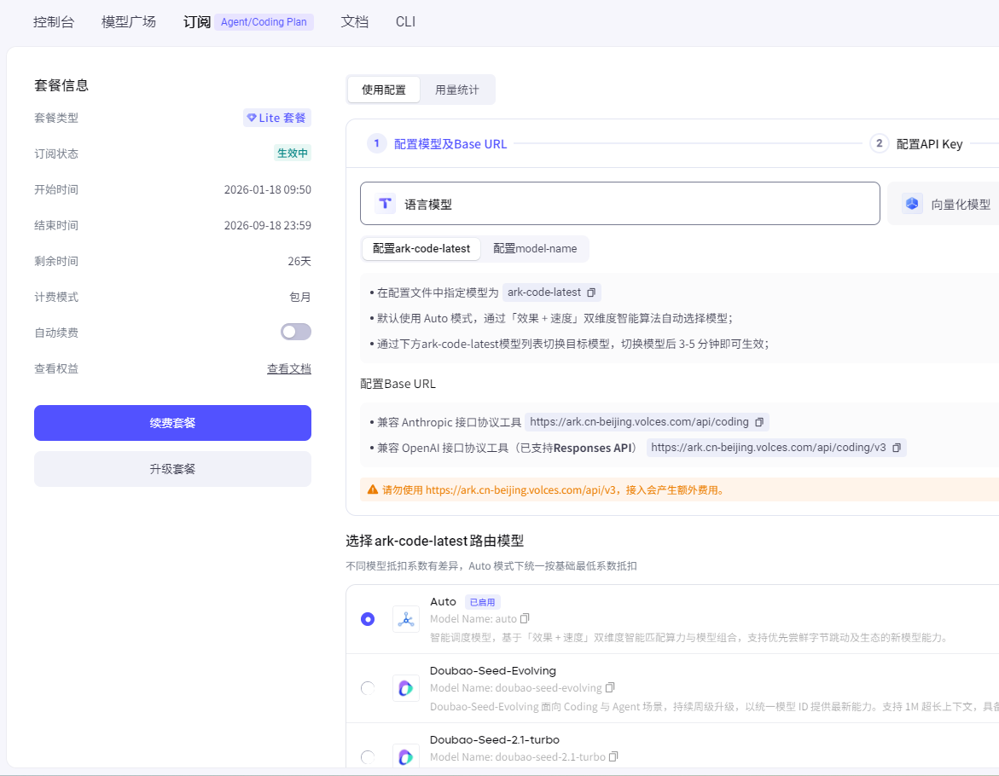999x776 pixels.
Task: Switch to the 用量统计 tab
Action: coord(456,90)
